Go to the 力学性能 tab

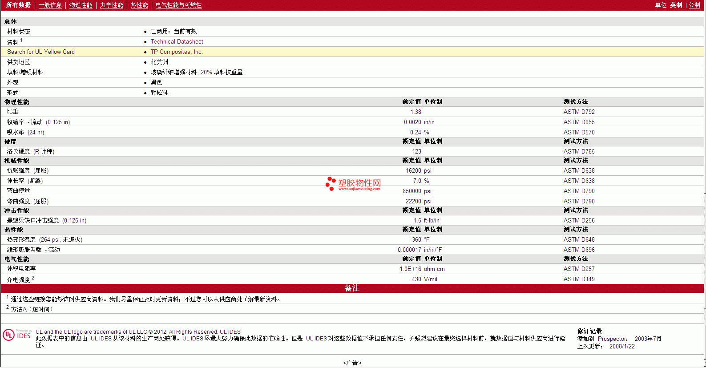click(112, 5)
